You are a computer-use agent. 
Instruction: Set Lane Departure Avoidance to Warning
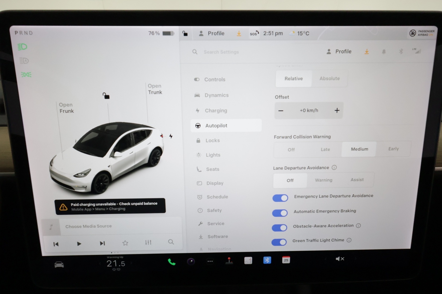(324, 180)
